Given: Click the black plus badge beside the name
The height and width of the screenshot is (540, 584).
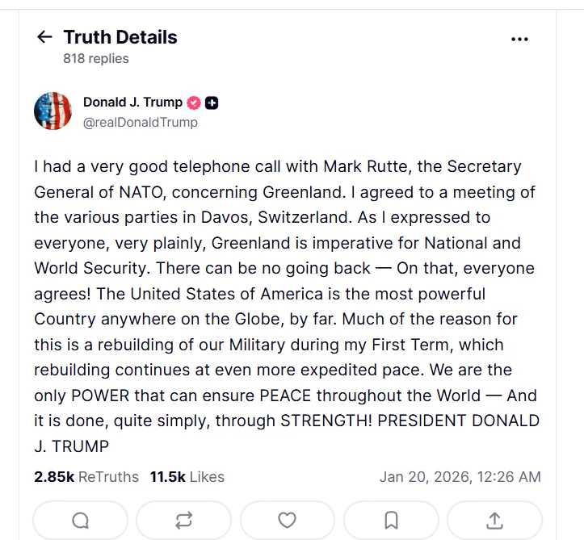Looking at the screenshot, I should point(212,103).
